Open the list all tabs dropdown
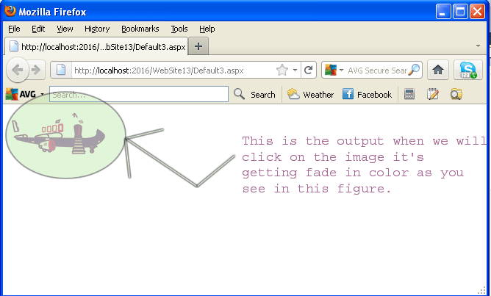 point(478,46)
